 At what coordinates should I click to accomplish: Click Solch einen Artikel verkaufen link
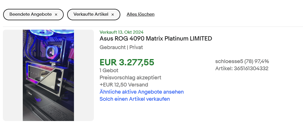coord(135,99)
